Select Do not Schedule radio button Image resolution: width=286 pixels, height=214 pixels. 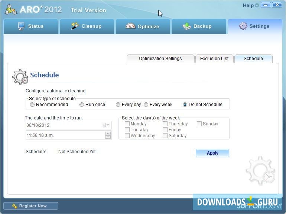point(185,105)
